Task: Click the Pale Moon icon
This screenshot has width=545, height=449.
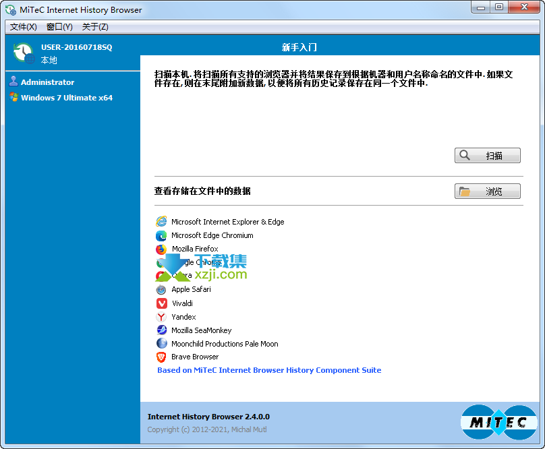Action: tap(161, 344)
